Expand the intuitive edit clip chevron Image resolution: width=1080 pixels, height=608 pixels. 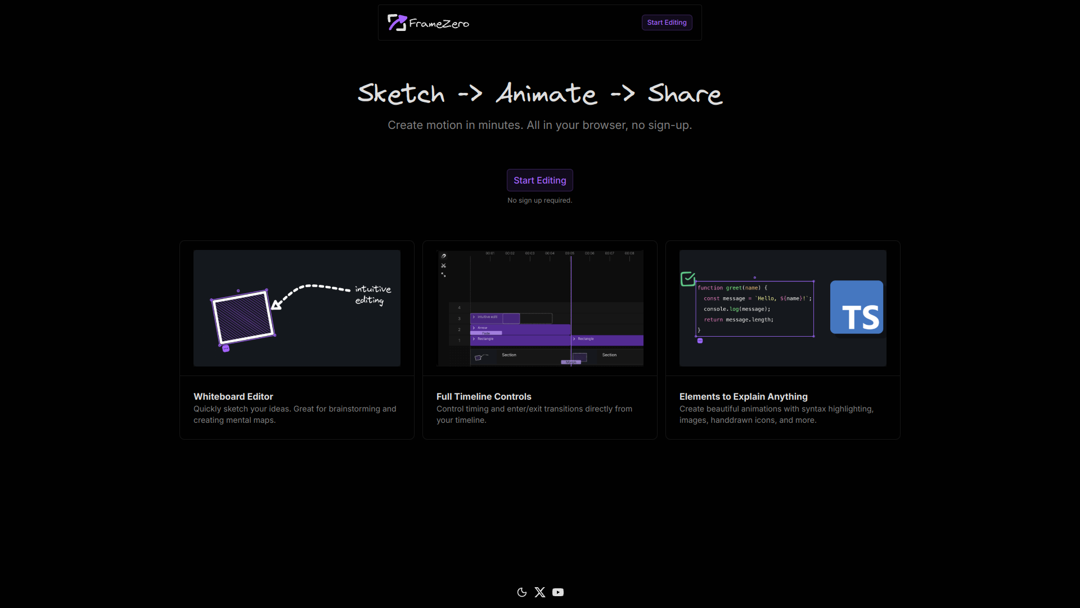pos(474,317)
